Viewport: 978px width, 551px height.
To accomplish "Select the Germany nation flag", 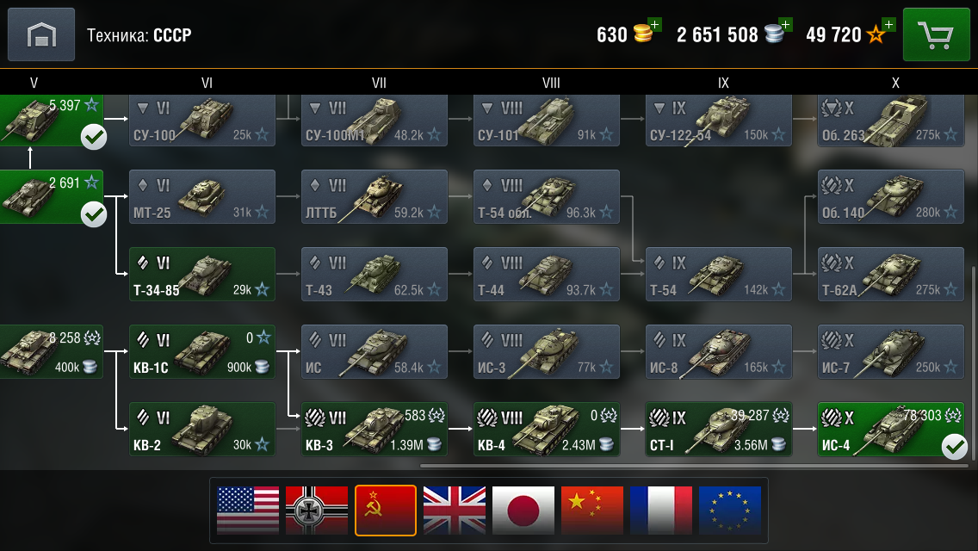I will (x=316, y=510).
